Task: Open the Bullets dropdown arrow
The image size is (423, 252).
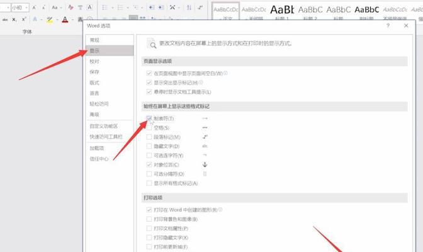Action: (x=113, y=8)
